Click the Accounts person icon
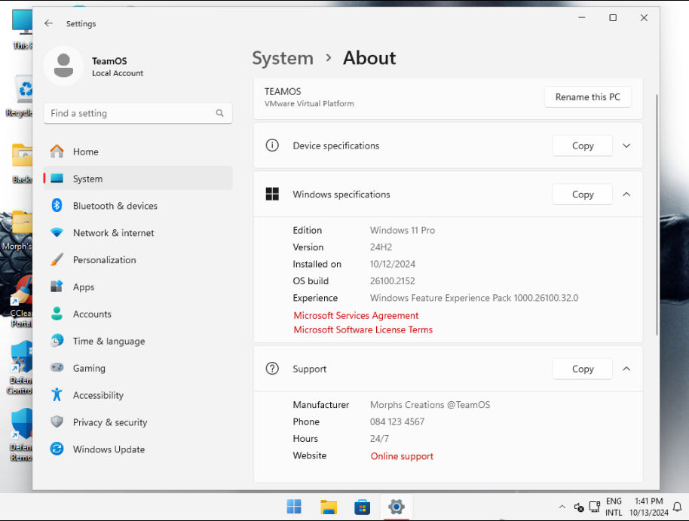This screenshot has height=521, width=689. pos(57,314)
